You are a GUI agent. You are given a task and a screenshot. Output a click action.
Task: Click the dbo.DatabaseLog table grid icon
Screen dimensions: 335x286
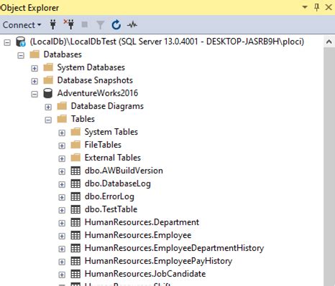point(75,183)
